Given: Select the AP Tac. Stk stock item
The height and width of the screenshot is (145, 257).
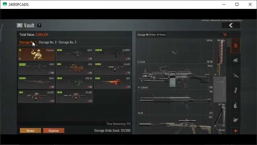Looking at the screenshot, I should click(x=220, y=115).
